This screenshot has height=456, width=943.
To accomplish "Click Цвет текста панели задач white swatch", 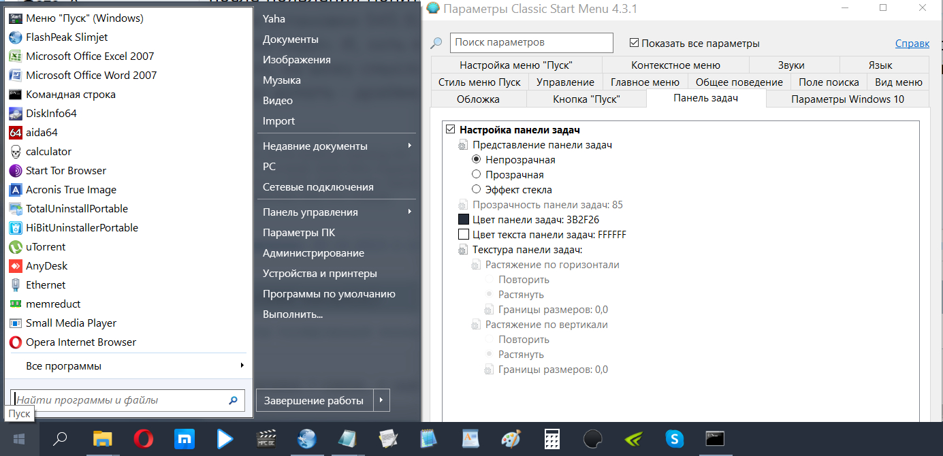I will 464,235.
